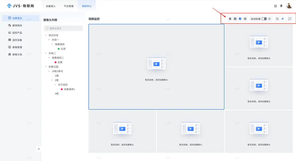Collapse the 分组二 tree node
296x161 pixels.
pos(46,53)
